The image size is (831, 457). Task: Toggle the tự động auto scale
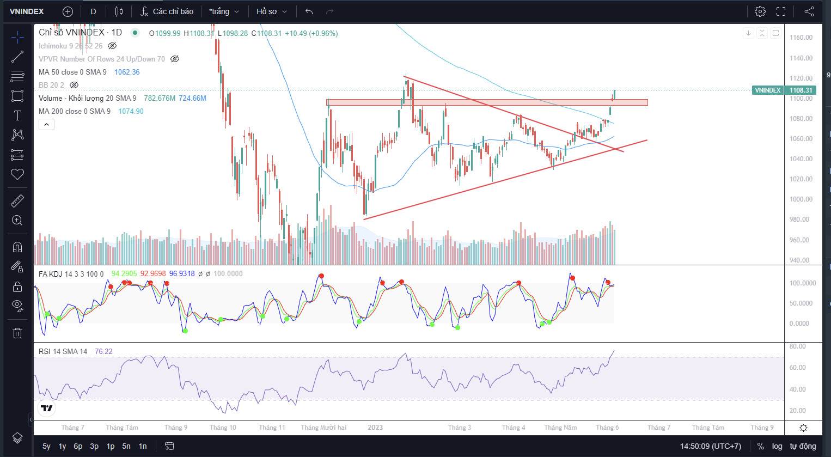pyautogui.click(x=803, y=446)
